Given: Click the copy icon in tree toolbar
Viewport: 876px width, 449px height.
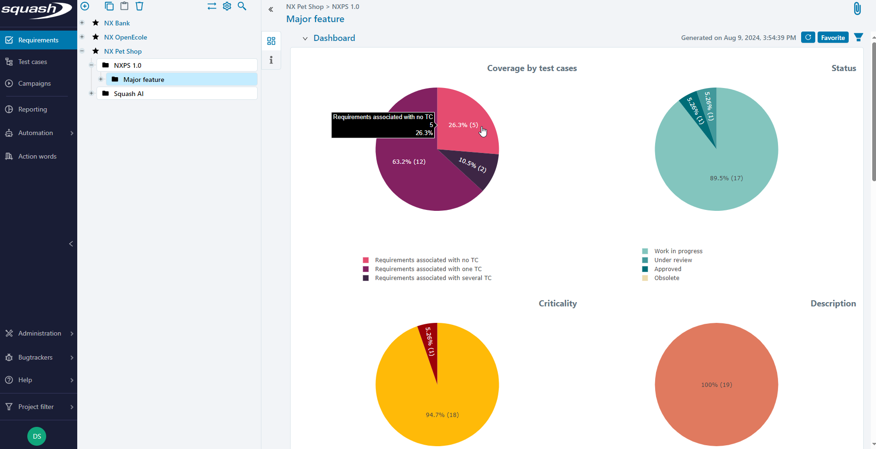Looking at the screenshot, I should (x=109, y=6).
